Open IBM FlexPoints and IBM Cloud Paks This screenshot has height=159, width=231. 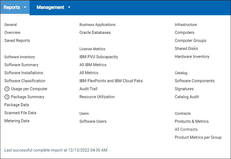point(111,81)
